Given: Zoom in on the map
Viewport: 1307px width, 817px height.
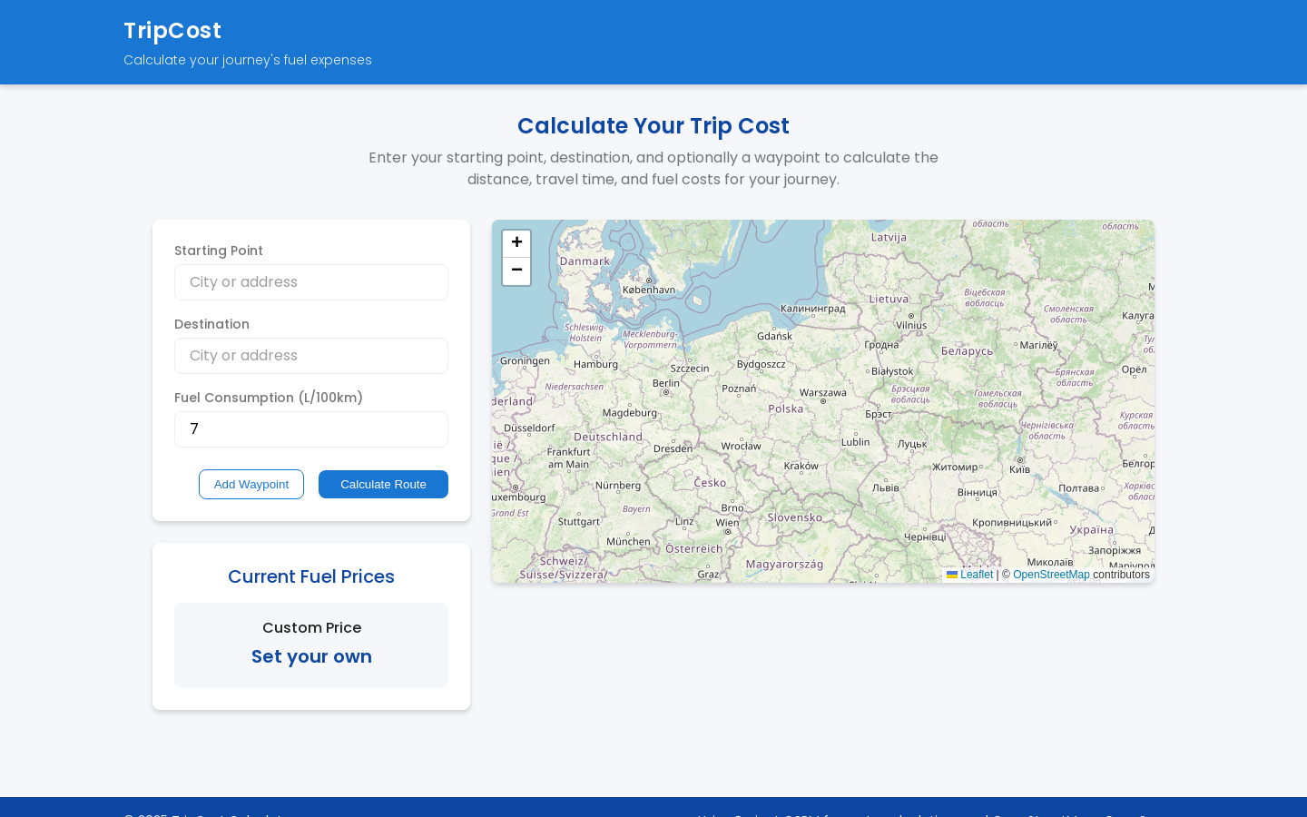Looking at the screenshot, I should click(x=516, y=243).
